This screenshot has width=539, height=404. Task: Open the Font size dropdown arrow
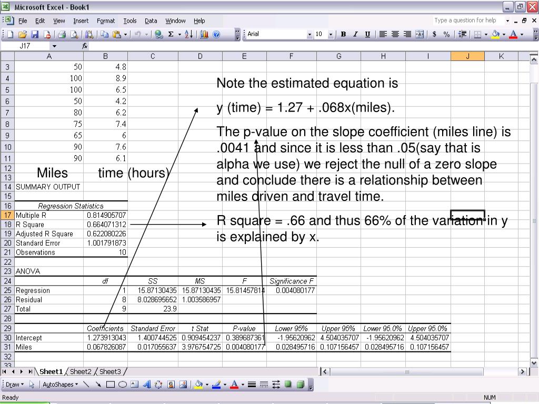pyautogui.click(x=331, y=34)
